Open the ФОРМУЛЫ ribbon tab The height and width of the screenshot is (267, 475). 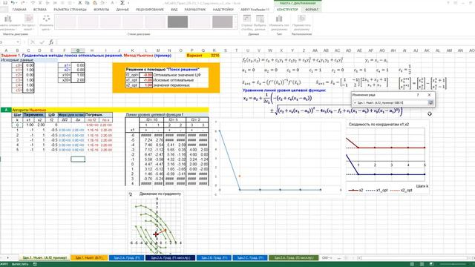point(101,10)
